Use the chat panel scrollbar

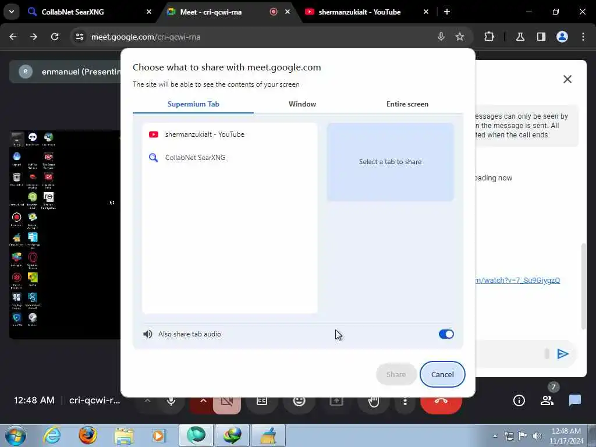tap(584, 287)
